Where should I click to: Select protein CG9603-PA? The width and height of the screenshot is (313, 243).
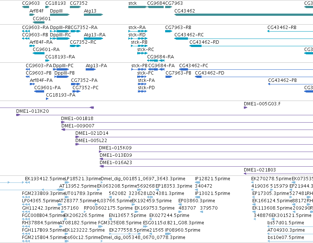pyautogui.click(x=28, y=69)
